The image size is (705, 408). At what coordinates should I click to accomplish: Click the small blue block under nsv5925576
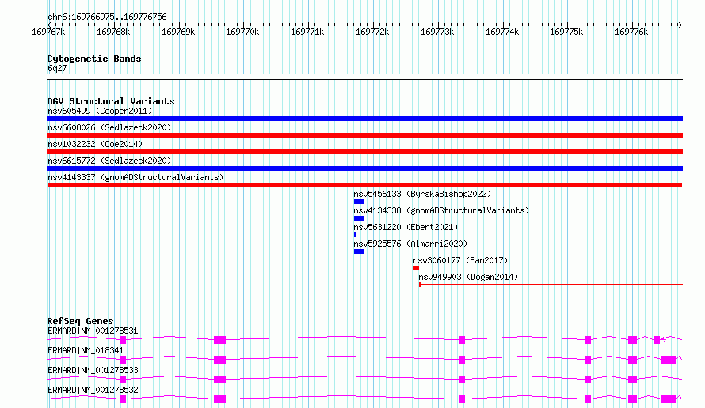point(359,251)
